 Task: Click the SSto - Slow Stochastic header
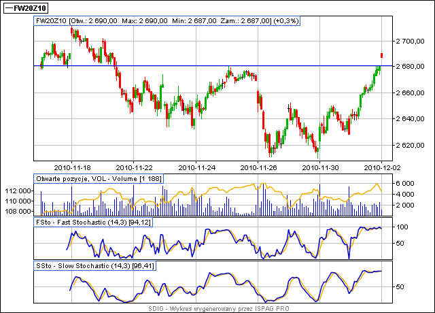click(95, 266)
